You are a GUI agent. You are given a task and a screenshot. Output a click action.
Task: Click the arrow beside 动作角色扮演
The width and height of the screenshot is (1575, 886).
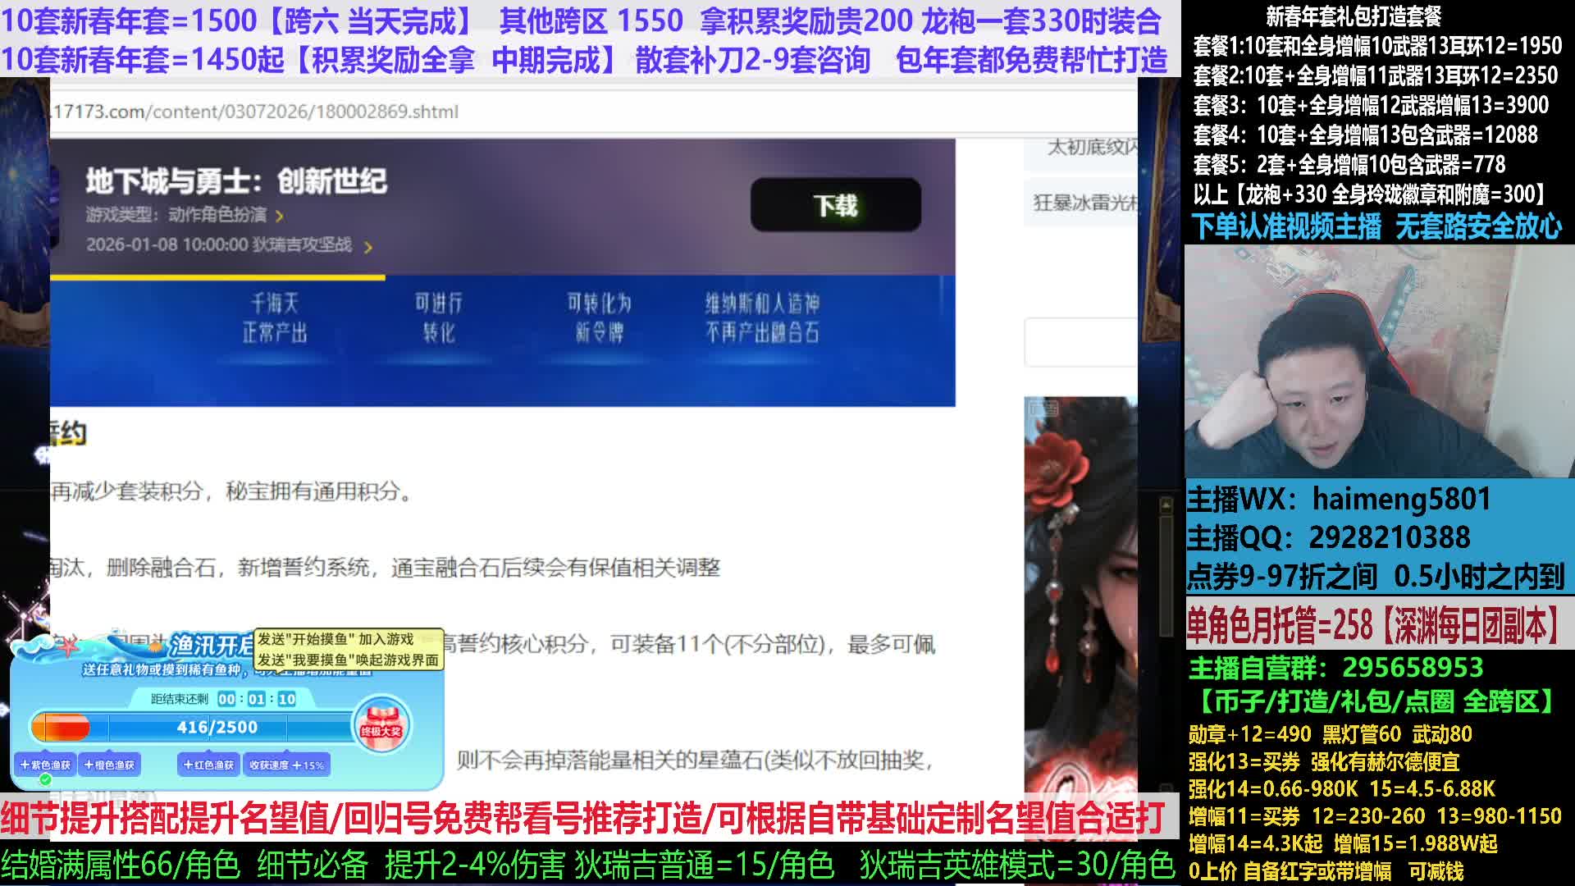(280, 217)
